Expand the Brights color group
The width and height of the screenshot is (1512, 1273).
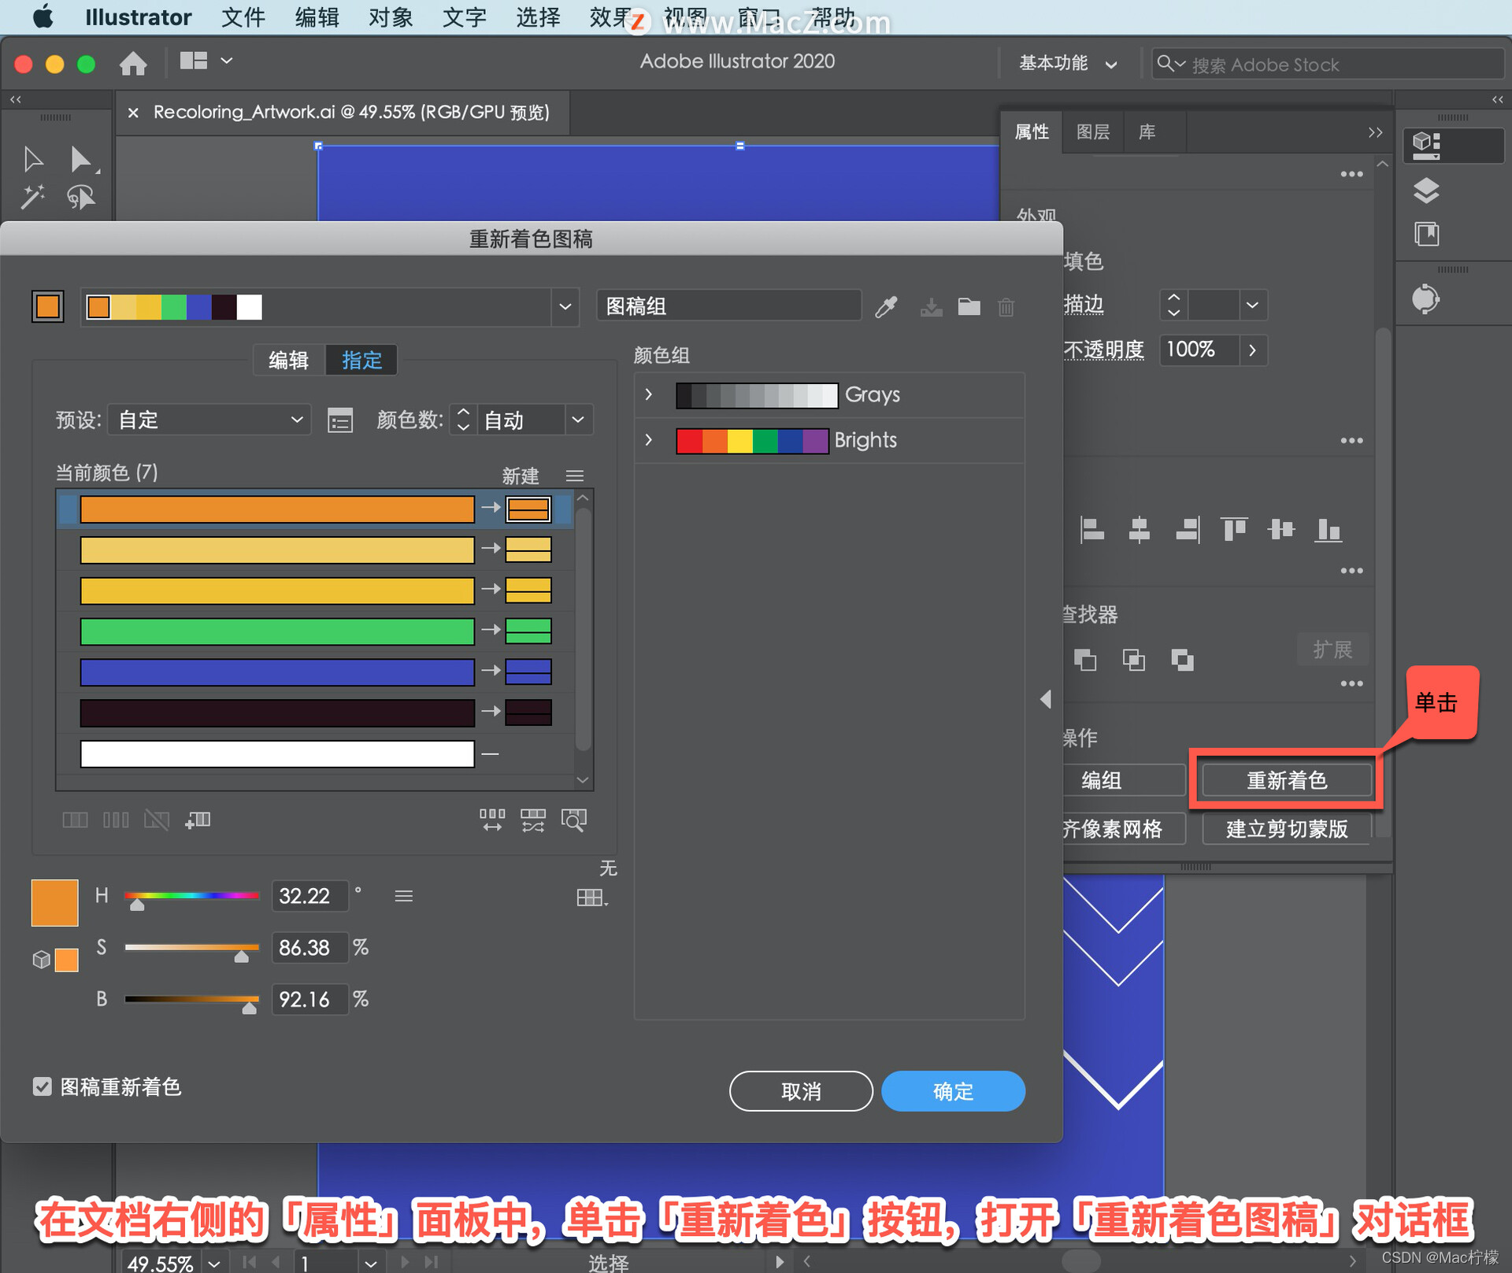click(x=649, y=440)
